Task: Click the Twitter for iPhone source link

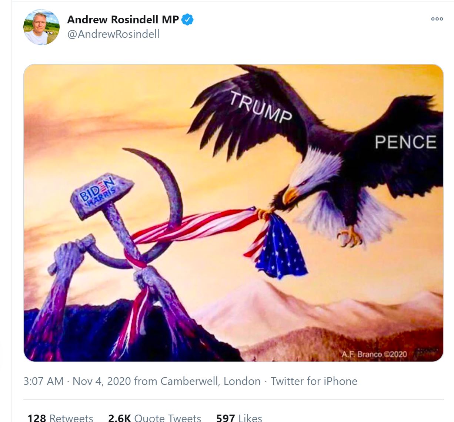Action: click(314, 381)
